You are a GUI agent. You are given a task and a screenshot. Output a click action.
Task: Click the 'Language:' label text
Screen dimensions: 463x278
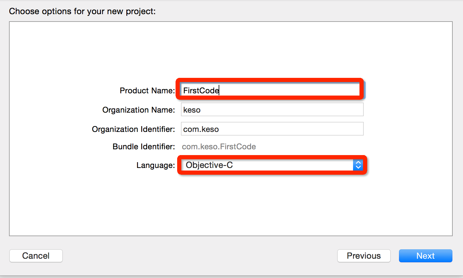click(x=156, y=165)
